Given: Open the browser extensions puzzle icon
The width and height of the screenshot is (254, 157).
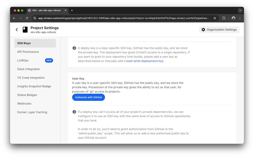Looking at the screenshot, I should coord(224,18).
